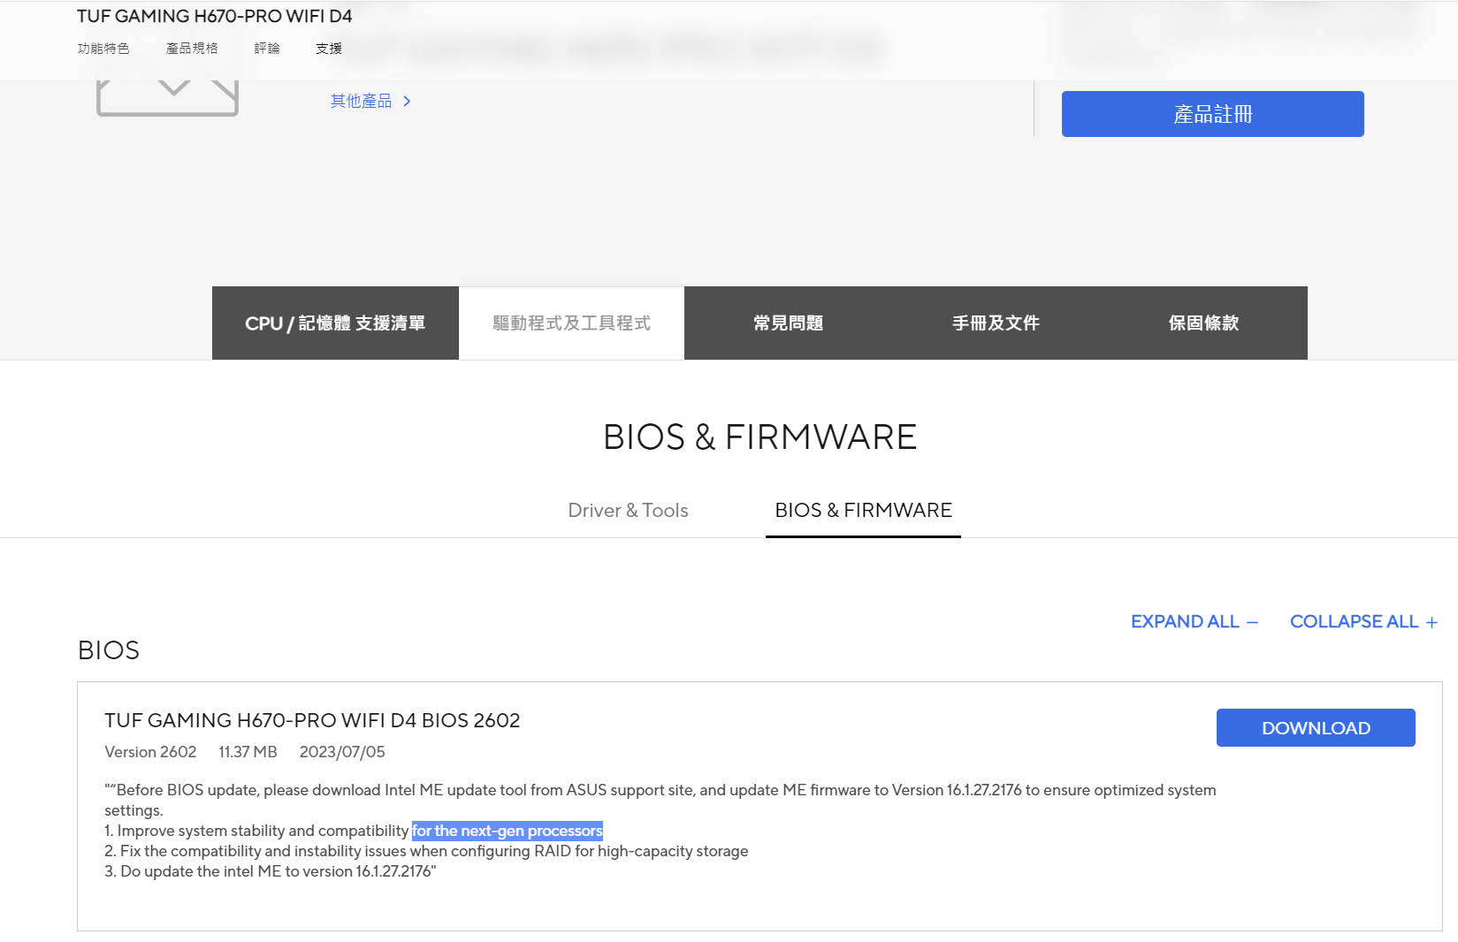This screenshot has height=942, width=1458.
Task: Open the 產品規格 specifications link
Action: point(192,49)
